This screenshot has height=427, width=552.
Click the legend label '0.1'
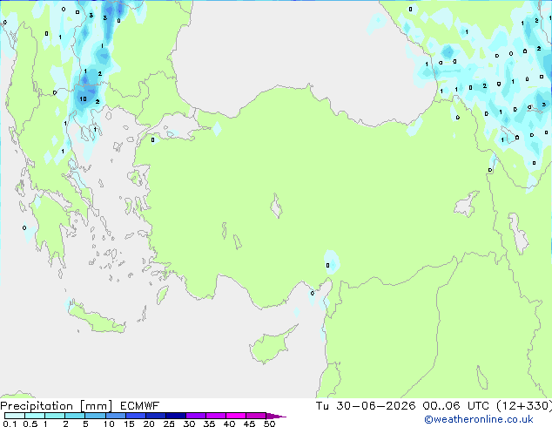tap(10, 424)
